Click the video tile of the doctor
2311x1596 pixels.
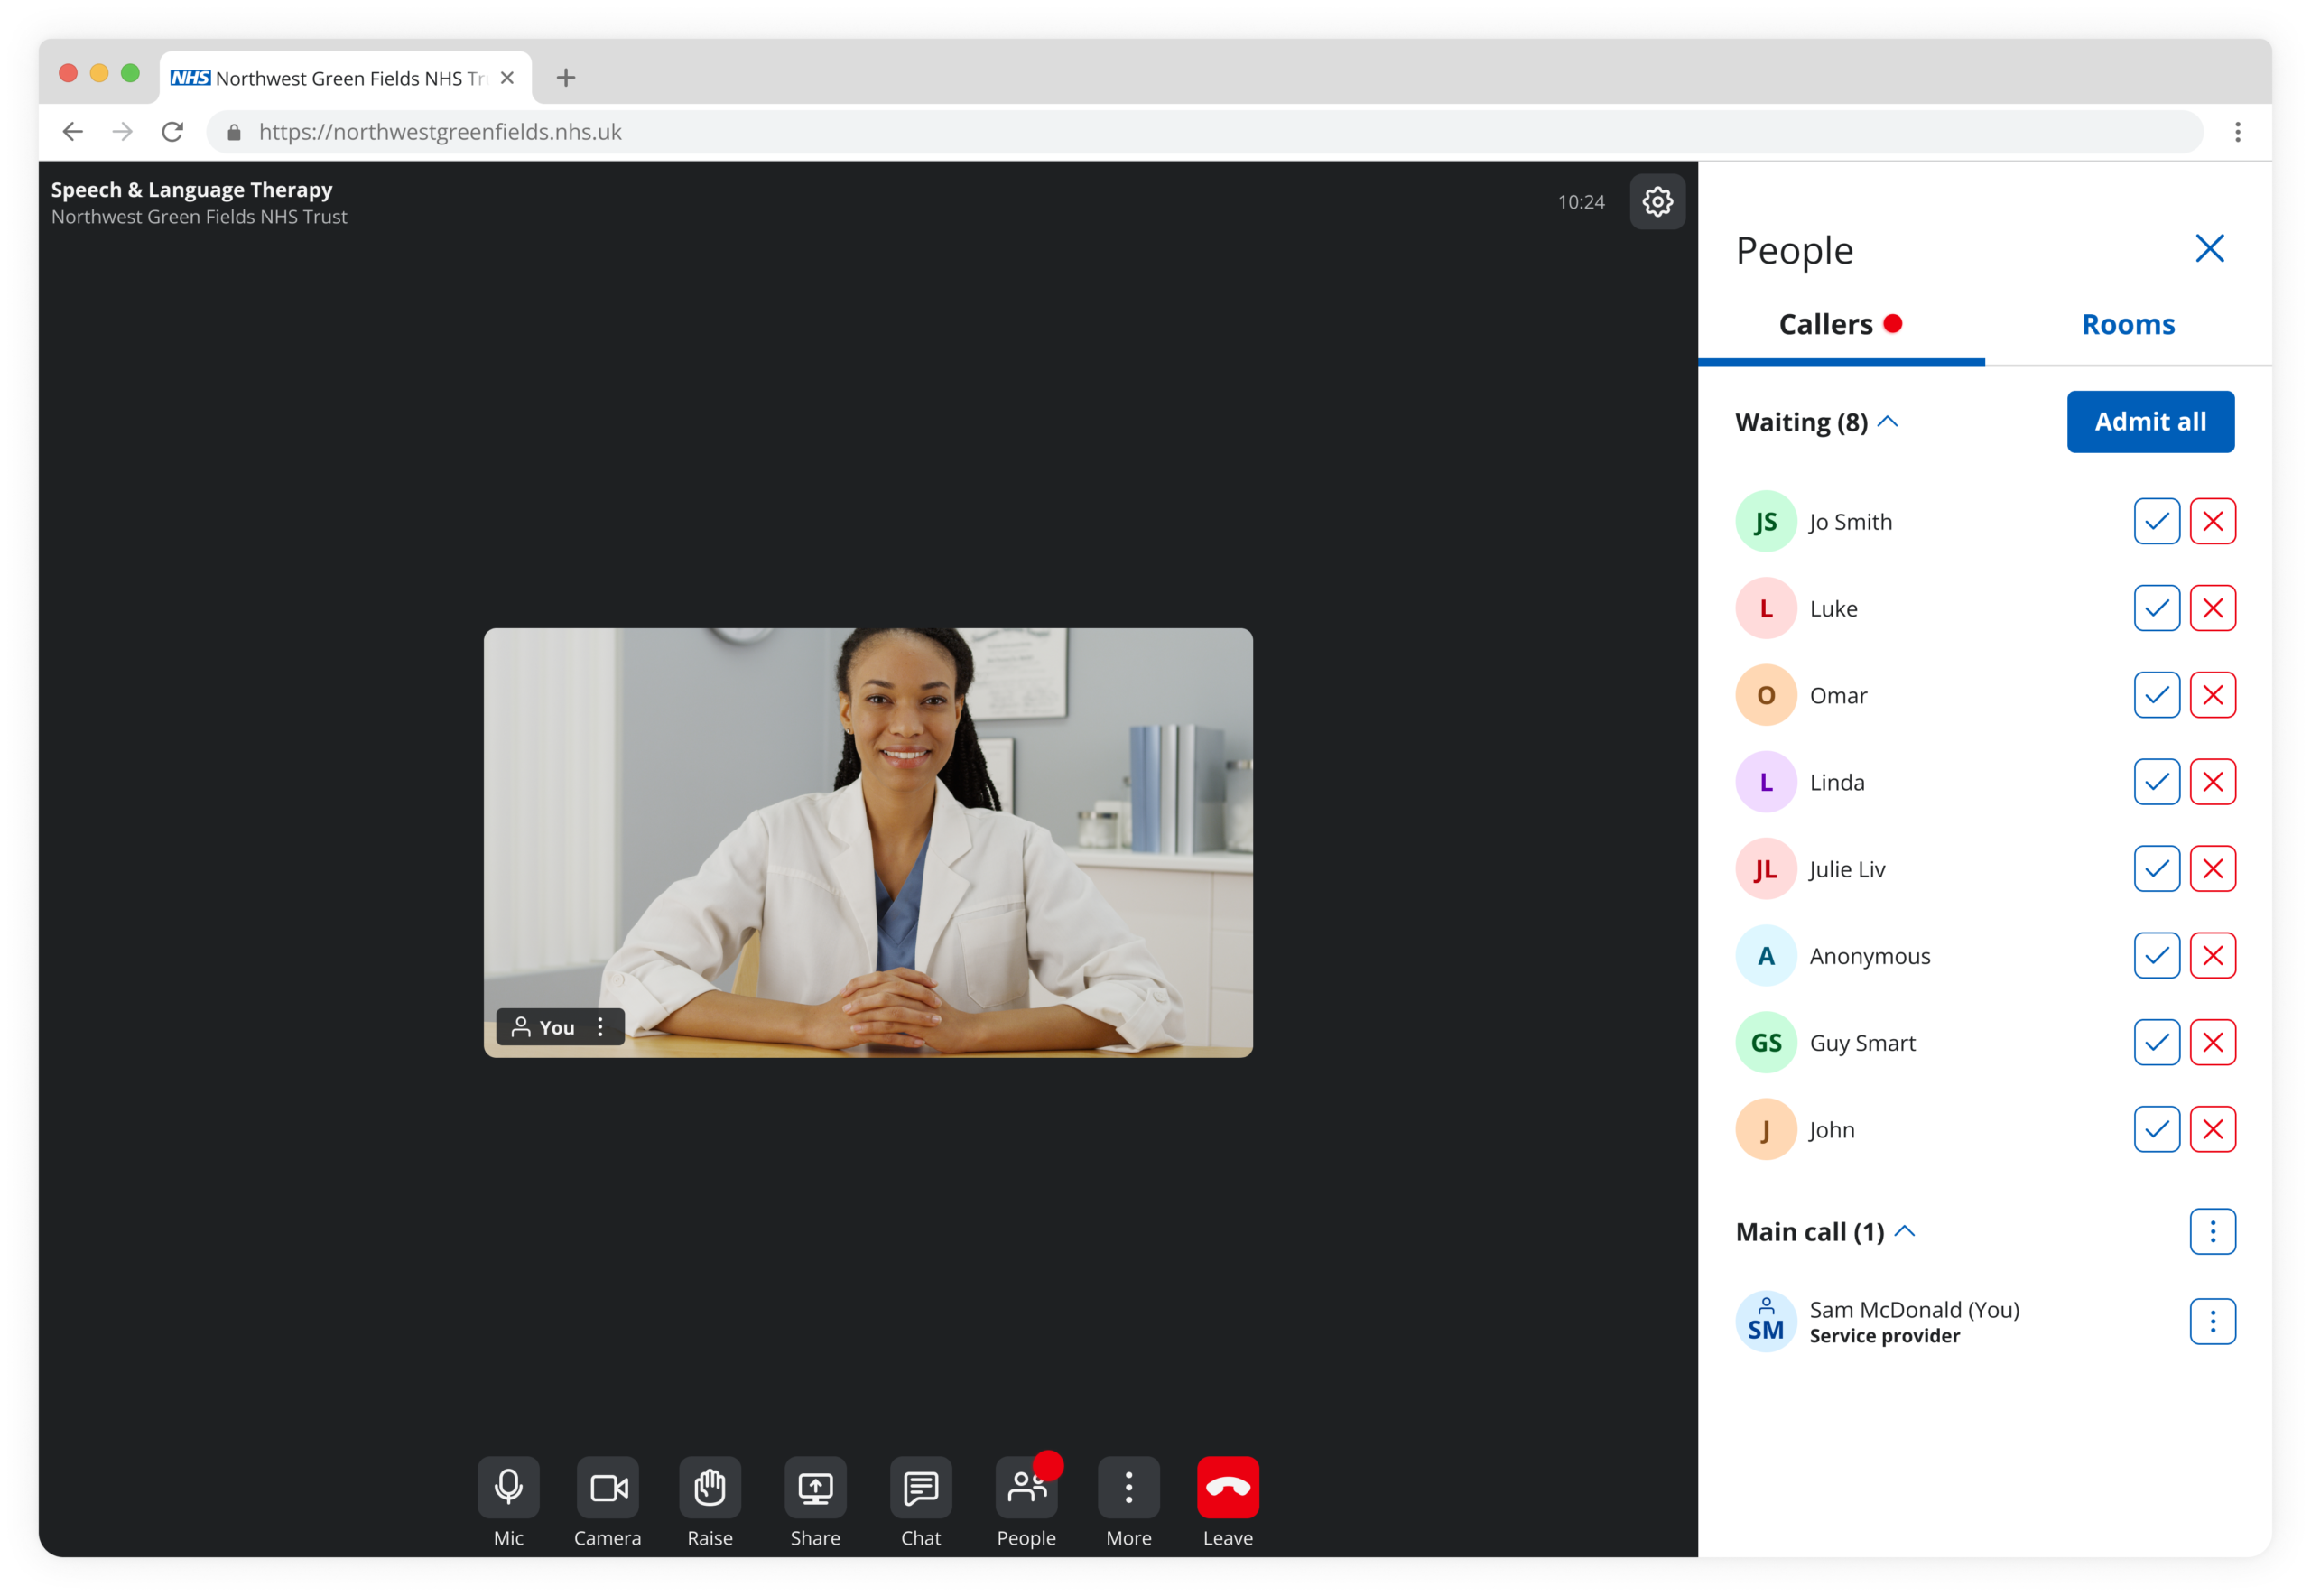point(868,843)
